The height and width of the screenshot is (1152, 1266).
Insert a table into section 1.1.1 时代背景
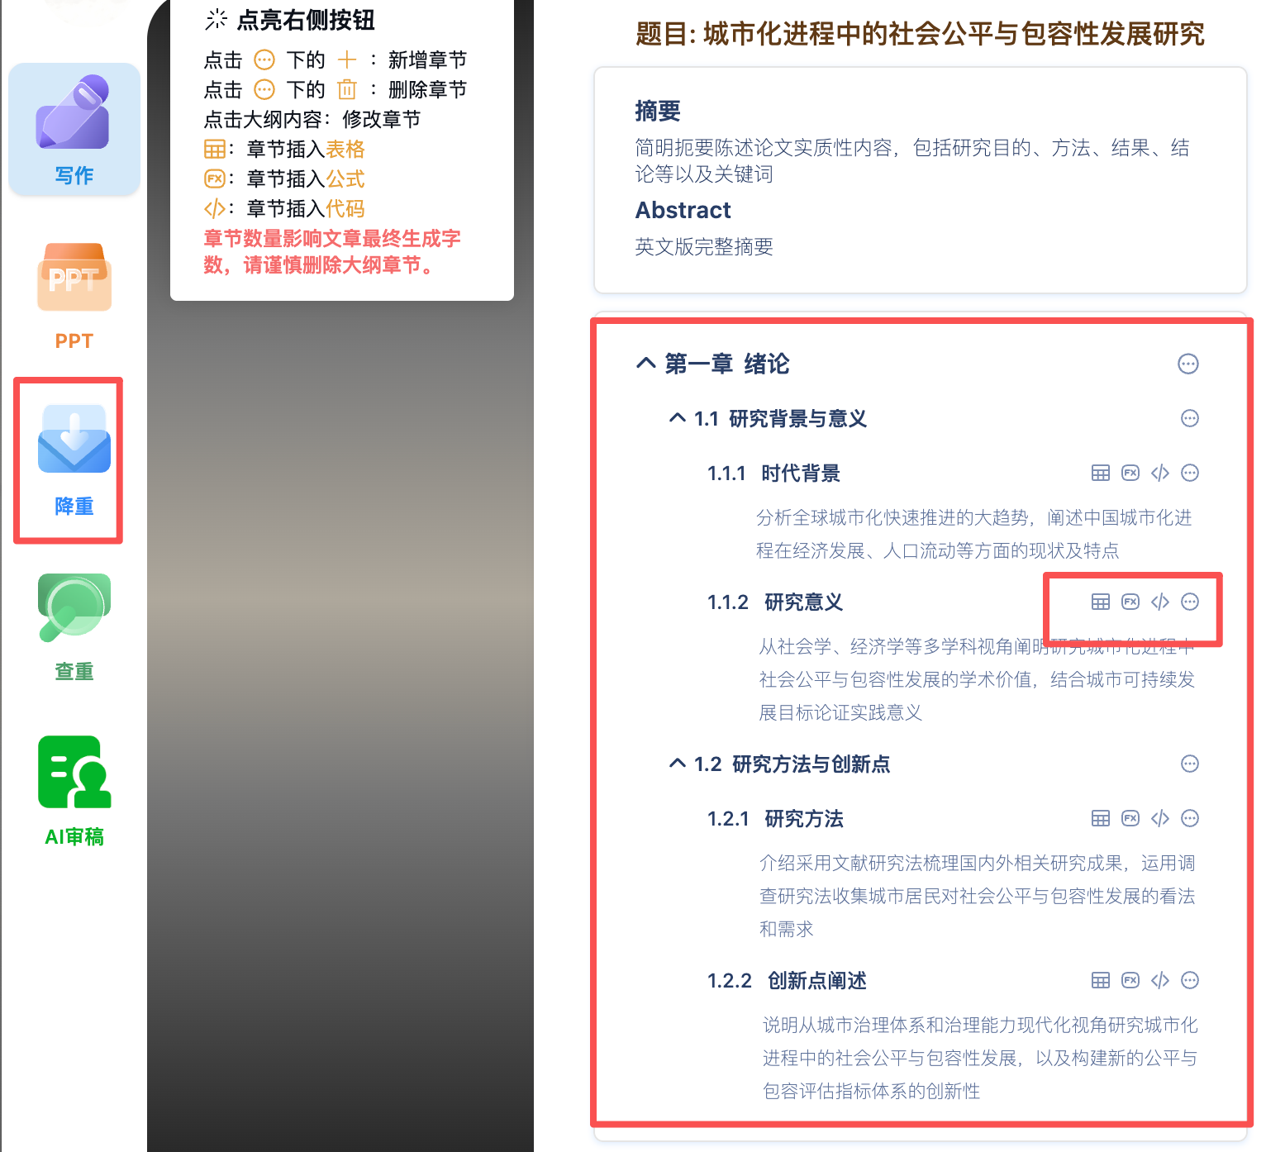(1100, 473)
